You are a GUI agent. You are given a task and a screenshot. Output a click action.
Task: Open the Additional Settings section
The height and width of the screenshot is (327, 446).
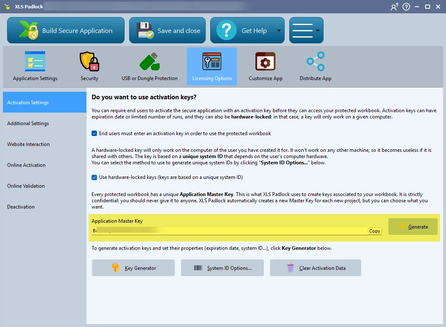click(45, 123)
